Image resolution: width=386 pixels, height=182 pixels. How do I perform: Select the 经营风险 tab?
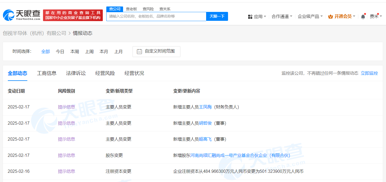tap(105, 73)
